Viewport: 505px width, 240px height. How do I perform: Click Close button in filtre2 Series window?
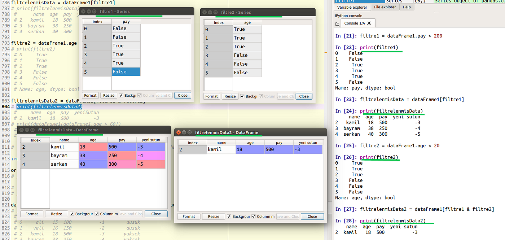[x=304, y=96]
